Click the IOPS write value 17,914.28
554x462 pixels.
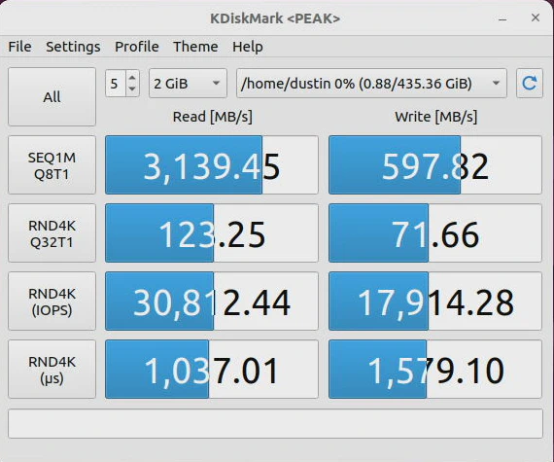click(x=435, y=302)
